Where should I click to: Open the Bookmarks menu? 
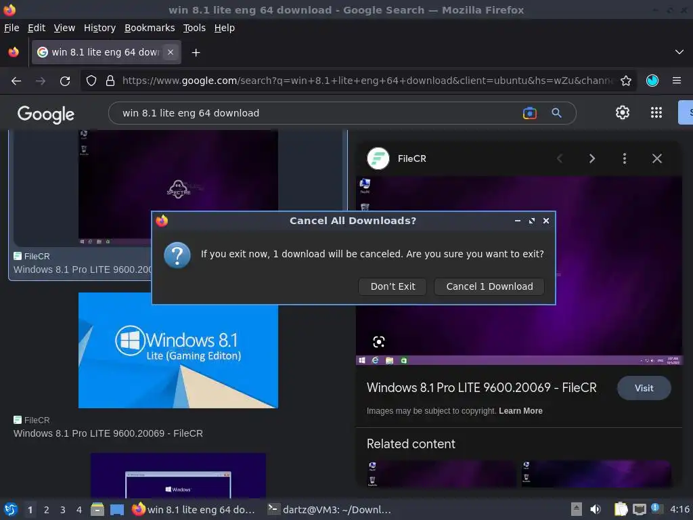[150, 28]
